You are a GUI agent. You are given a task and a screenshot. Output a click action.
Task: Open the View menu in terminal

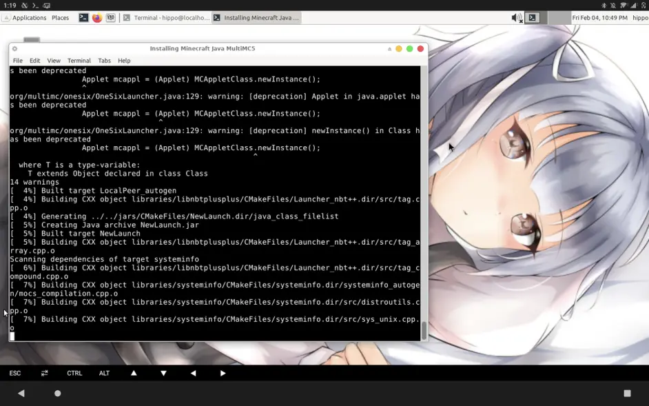(x=54, y=61)
